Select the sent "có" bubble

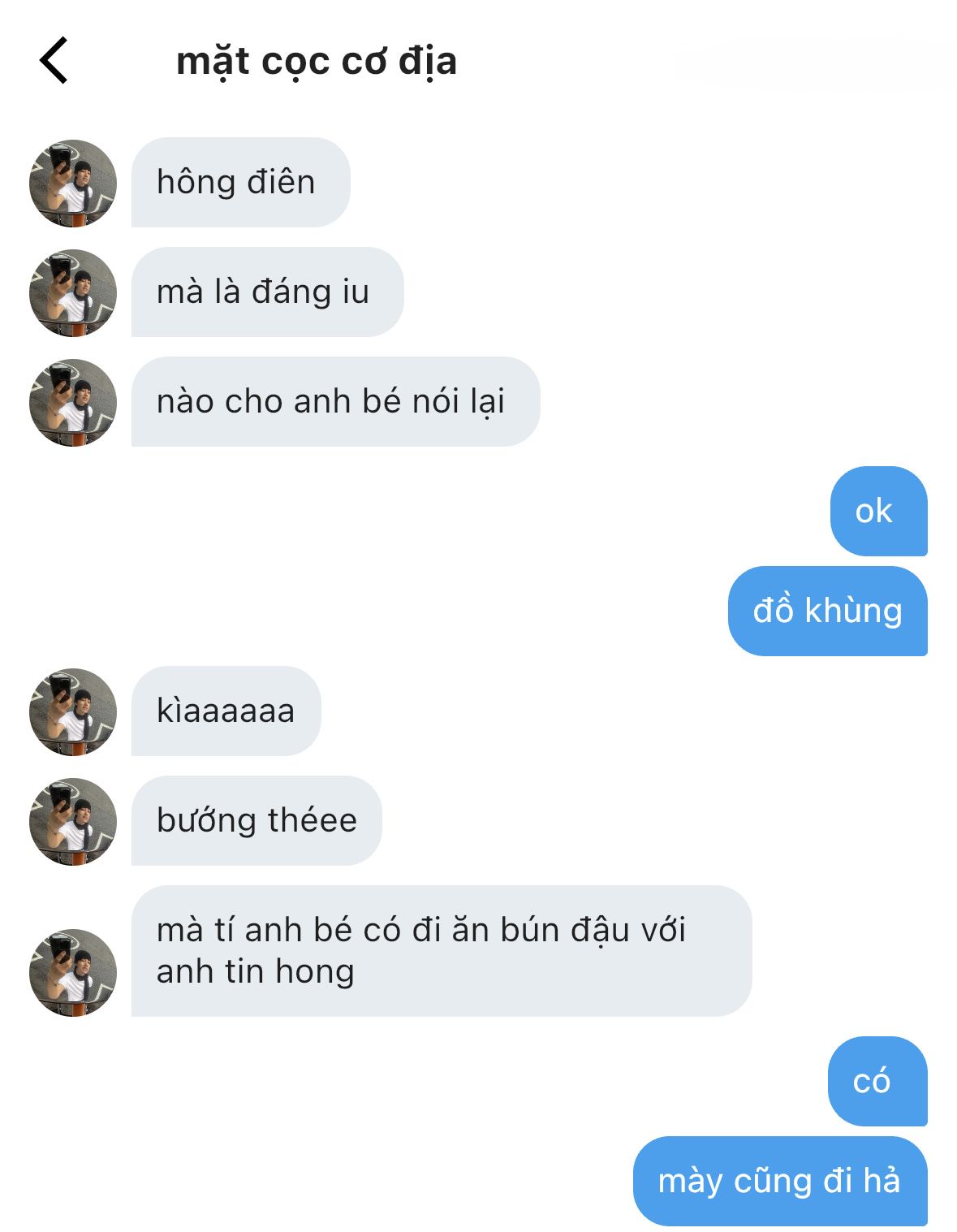(x=877, y=1082)
